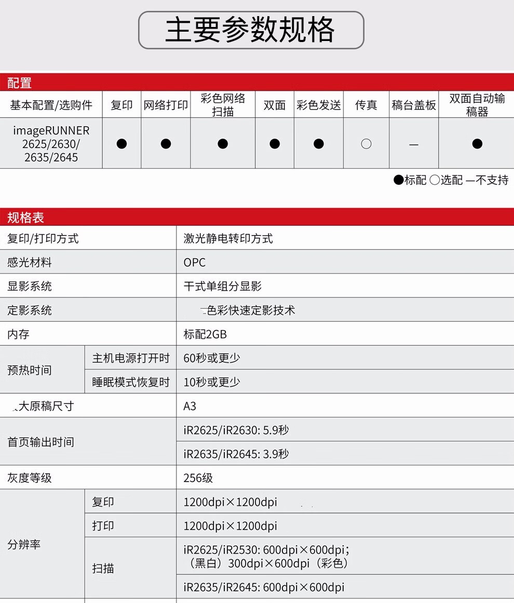The image size is (514, 603).
Task: Click the dash mark under 稿台盖板 column
Action: tap(414, 145)
